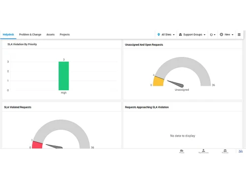Open the Support Groups dropdown
The image size is (246, 184).
pyautogui.click(x=192, y=34)
